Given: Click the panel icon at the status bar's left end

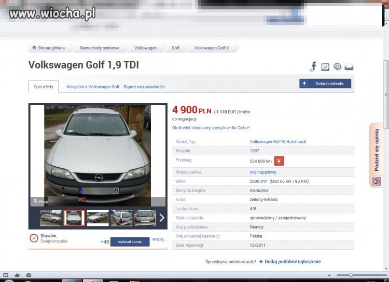Looking at the screenshot, I should 6,275.
